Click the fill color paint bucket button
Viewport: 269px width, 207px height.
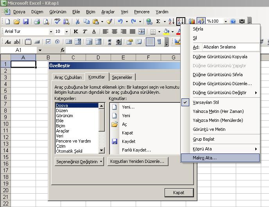point(167,32)
